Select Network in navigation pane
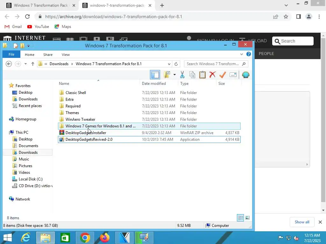 click(x=23, y=199)
